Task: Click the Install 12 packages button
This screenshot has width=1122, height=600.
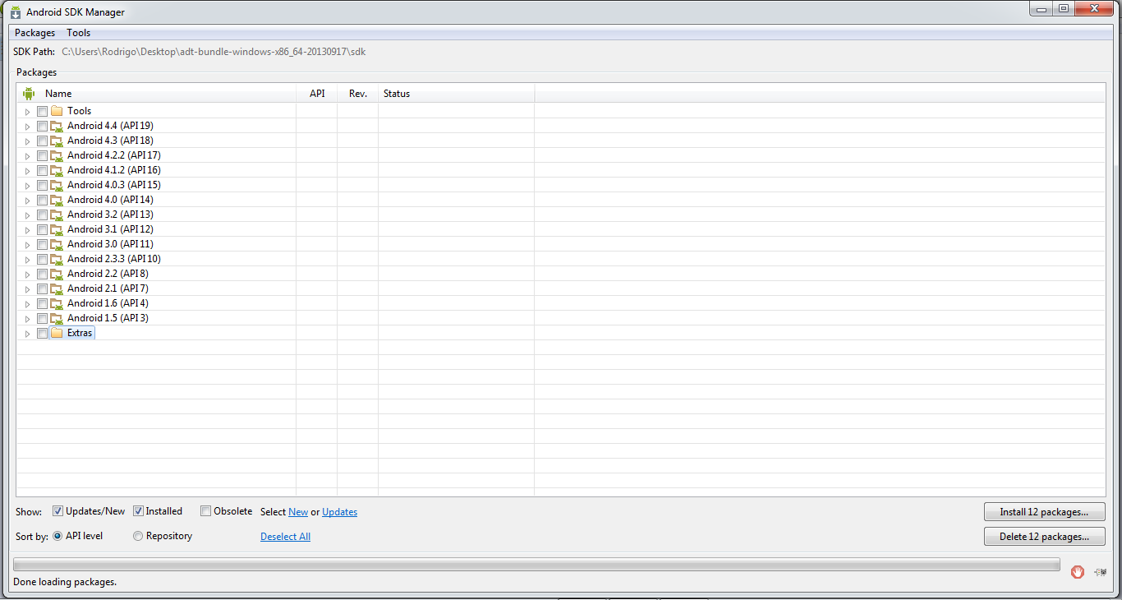Action: pyautogui.click(x=1044, y=512)
